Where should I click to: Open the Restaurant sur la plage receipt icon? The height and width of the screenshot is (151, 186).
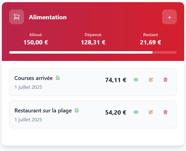pyautogui.click(x=77, y=110)
